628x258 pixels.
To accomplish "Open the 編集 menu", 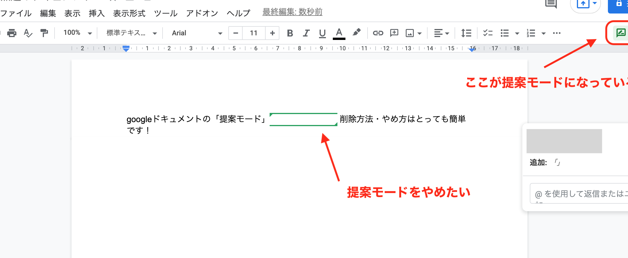I will tap(48, 13).
